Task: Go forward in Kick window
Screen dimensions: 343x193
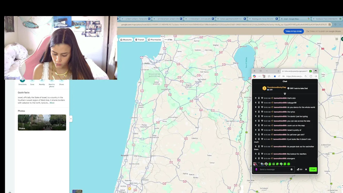Action: point(316,76)
